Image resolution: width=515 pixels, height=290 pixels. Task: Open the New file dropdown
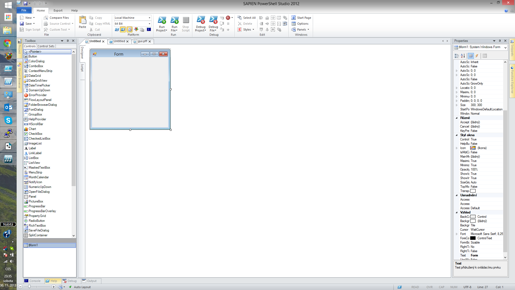[x=27, y=18]
